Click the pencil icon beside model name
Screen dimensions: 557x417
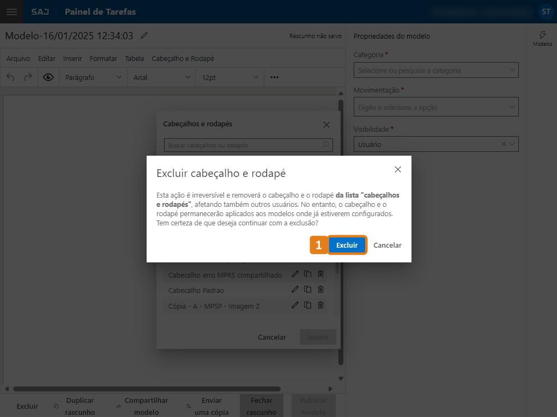[144, 36]
